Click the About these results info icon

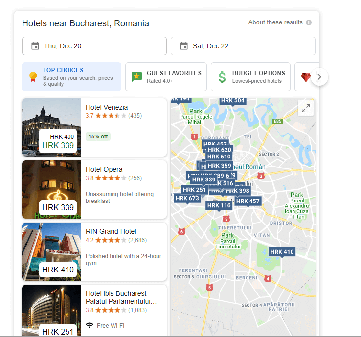[309, 22]
